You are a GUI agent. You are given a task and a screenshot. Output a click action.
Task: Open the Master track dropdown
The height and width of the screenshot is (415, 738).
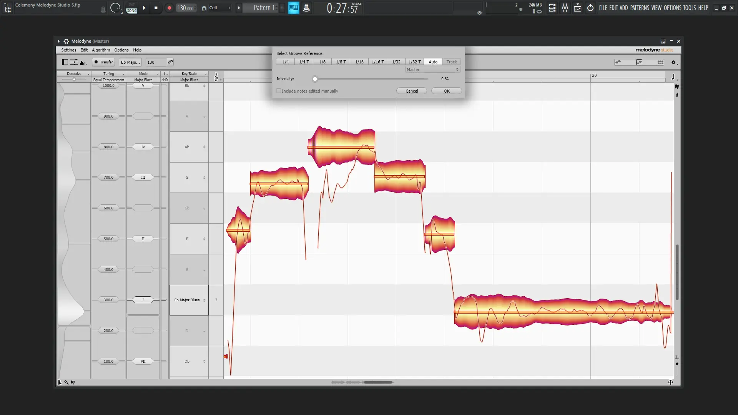tap(432, 70)
